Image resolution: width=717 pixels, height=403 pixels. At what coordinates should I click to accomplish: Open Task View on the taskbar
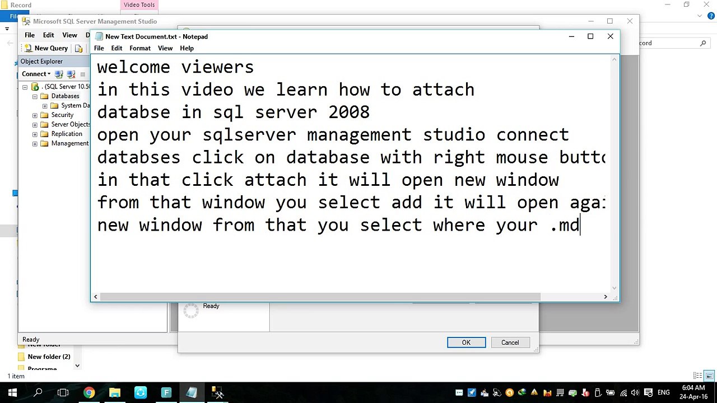point(63,392)
